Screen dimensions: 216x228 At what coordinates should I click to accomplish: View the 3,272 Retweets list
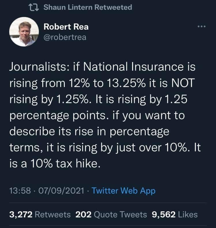coord(40,215)
